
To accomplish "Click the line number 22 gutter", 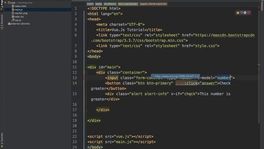I will (75, 137).
